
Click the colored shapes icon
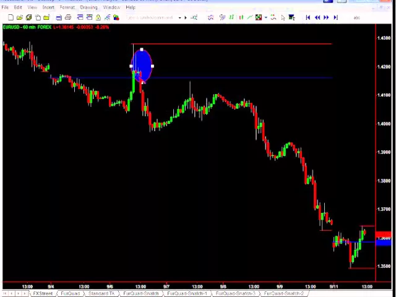[116, 17]
